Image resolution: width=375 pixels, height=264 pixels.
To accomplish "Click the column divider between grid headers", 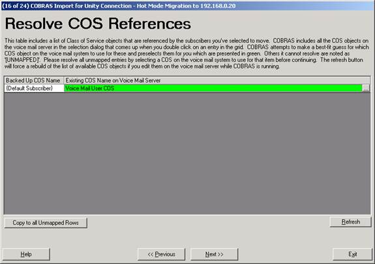I will (64, 81).
